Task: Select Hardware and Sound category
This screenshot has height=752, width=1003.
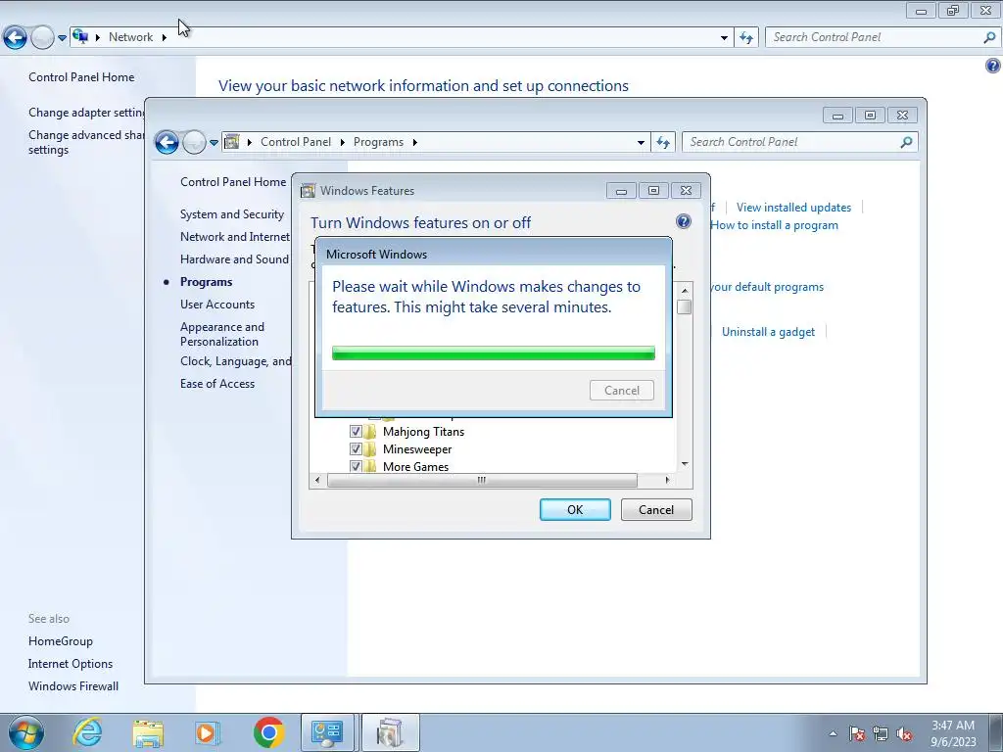Action: point(234,258)
